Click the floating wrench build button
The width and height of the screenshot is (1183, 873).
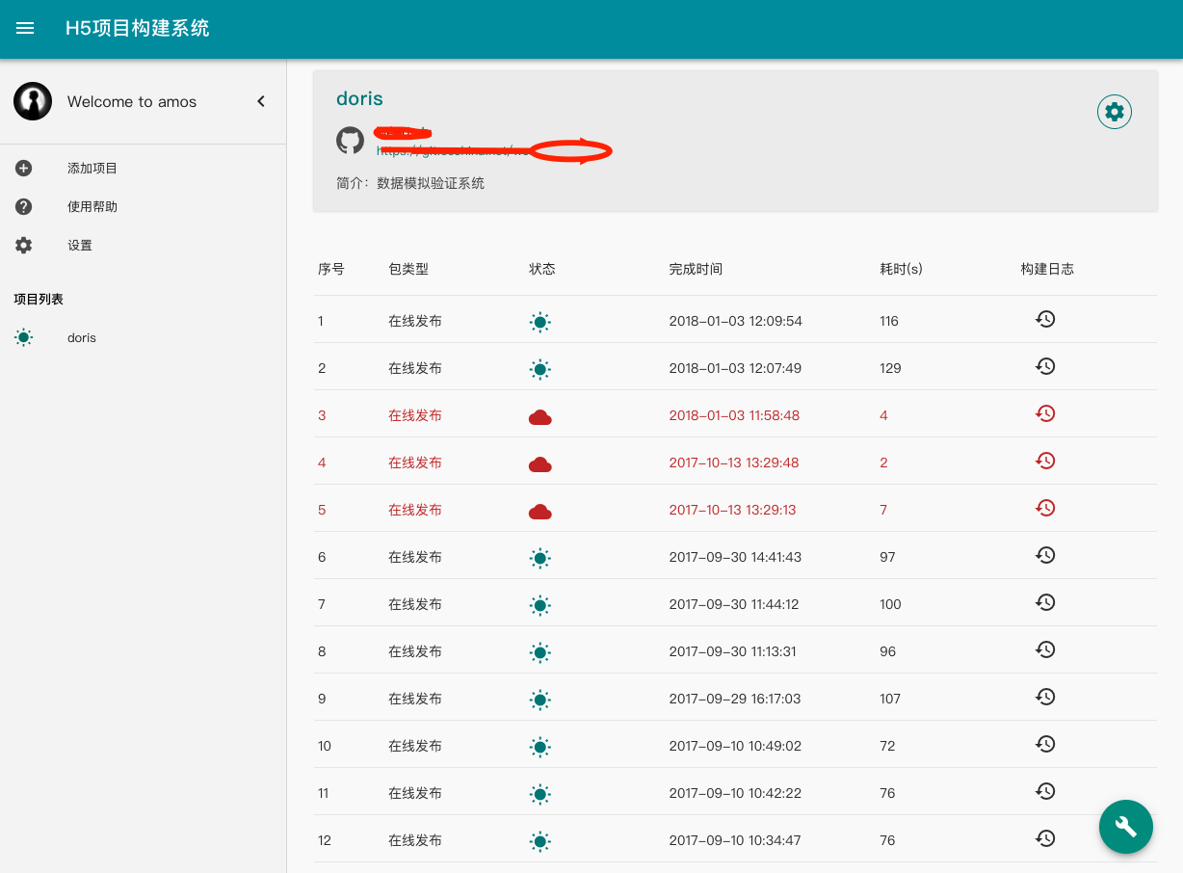pyautogui.click(x=1126, y=827)
